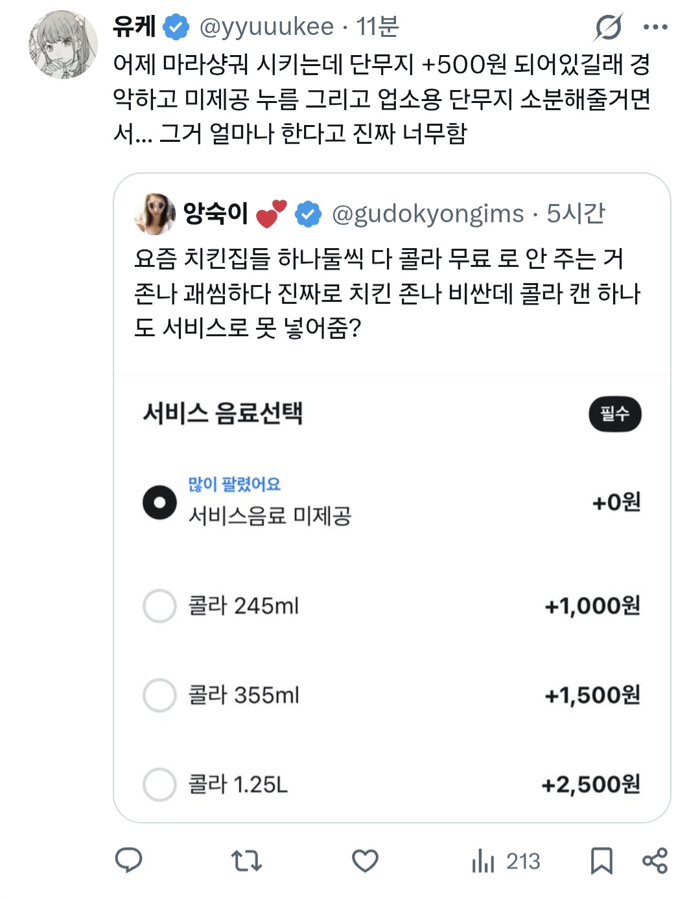Tap the 앙숙이 display name
This screenshot has height=899, width=700.
pyautogui.click(x=215, y=213)
